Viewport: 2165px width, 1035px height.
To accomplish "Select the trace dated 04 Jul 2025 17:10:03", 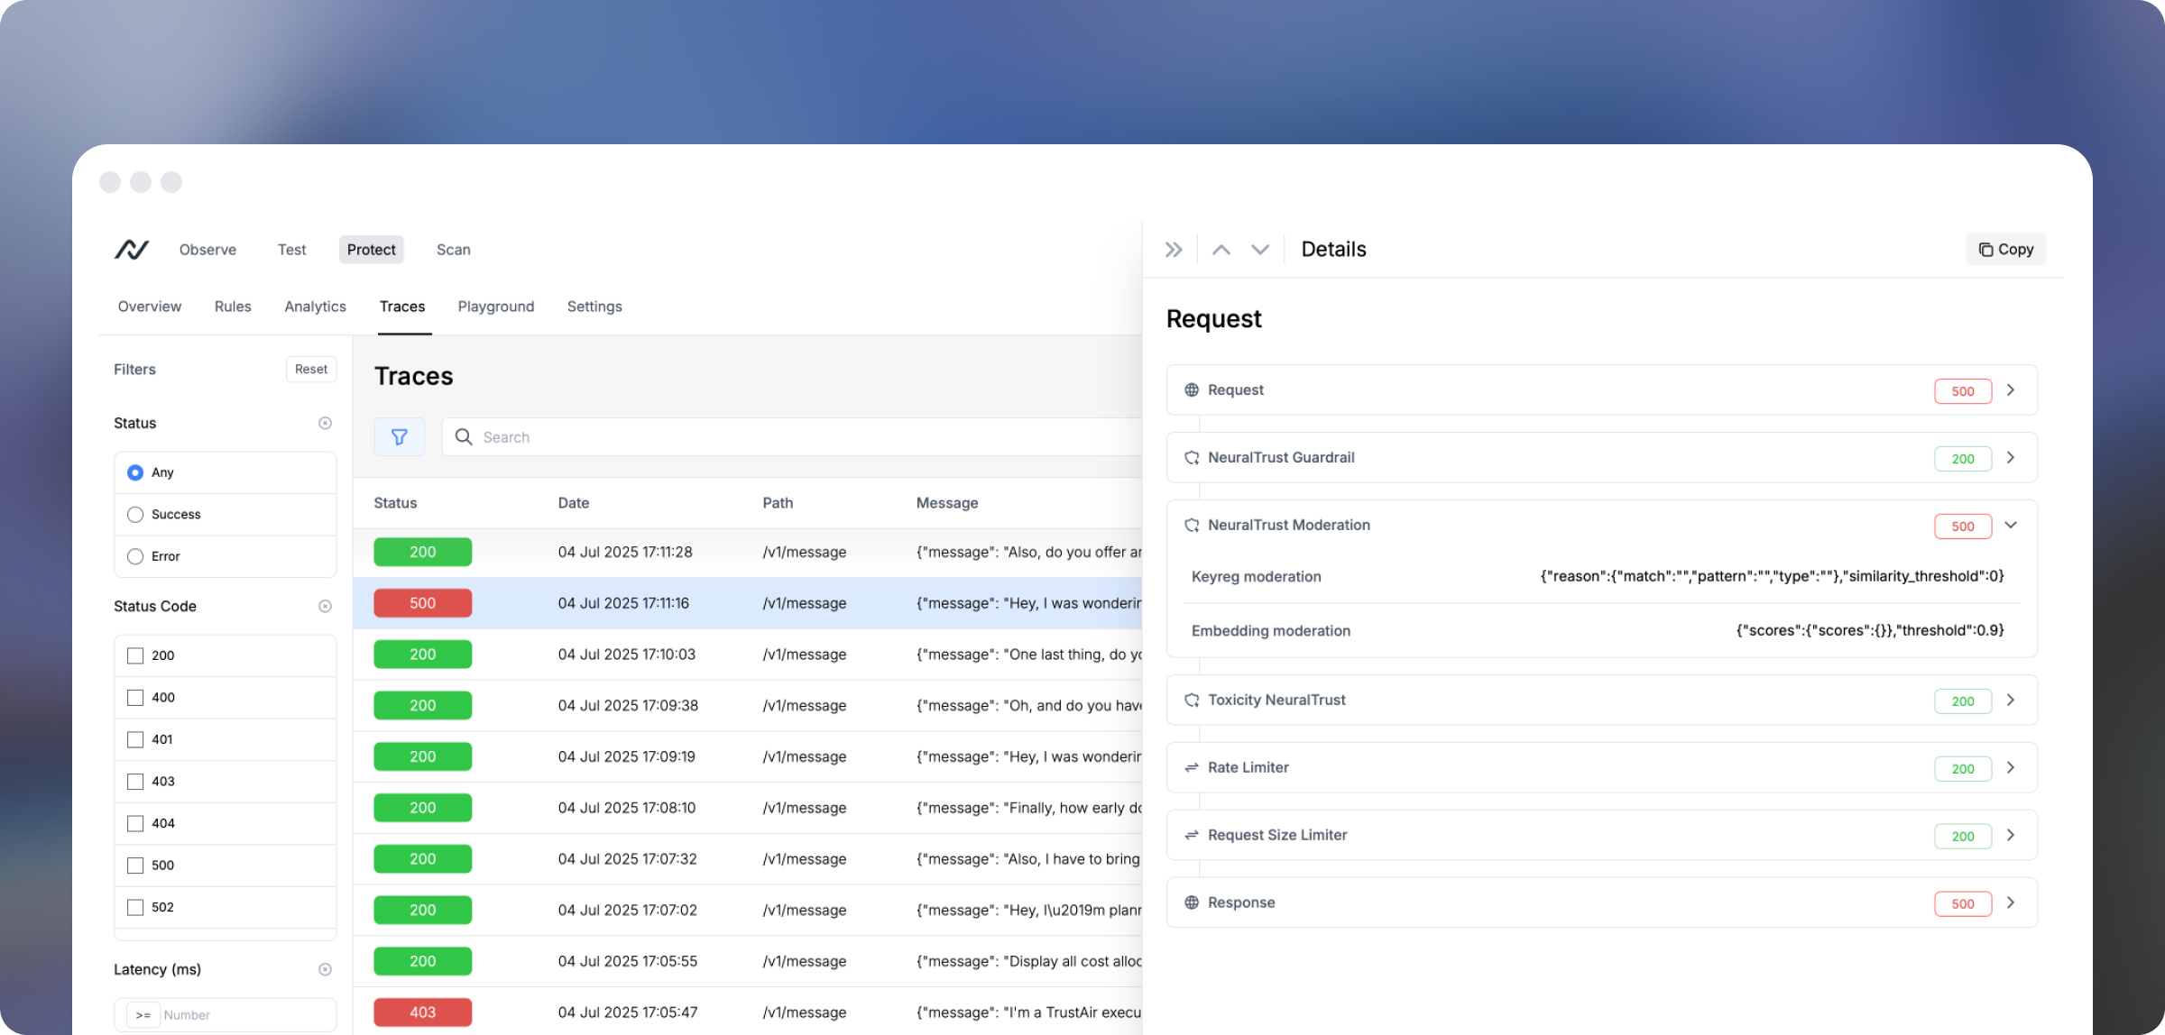I will (748, 655).
